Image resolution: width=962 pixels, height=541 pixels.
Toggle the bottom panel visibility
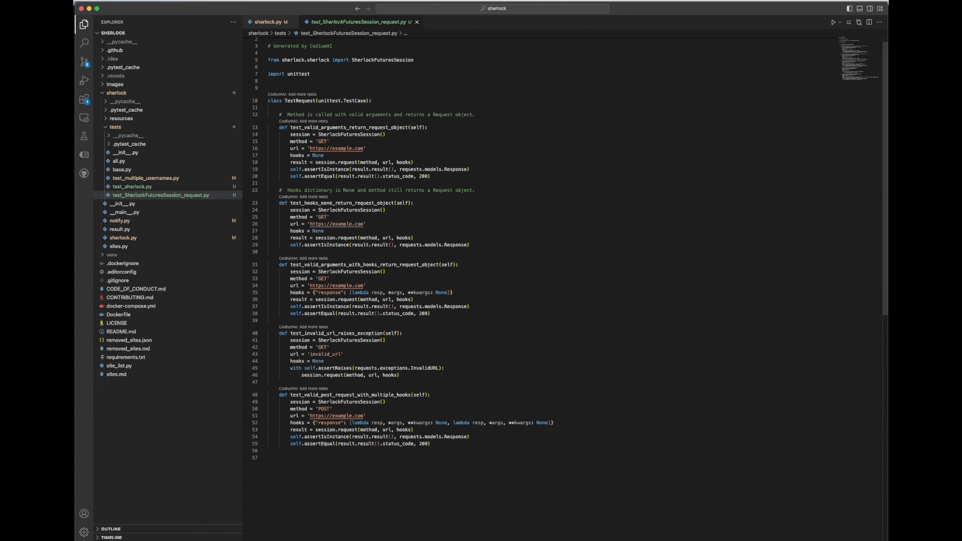tap(860, 9)
